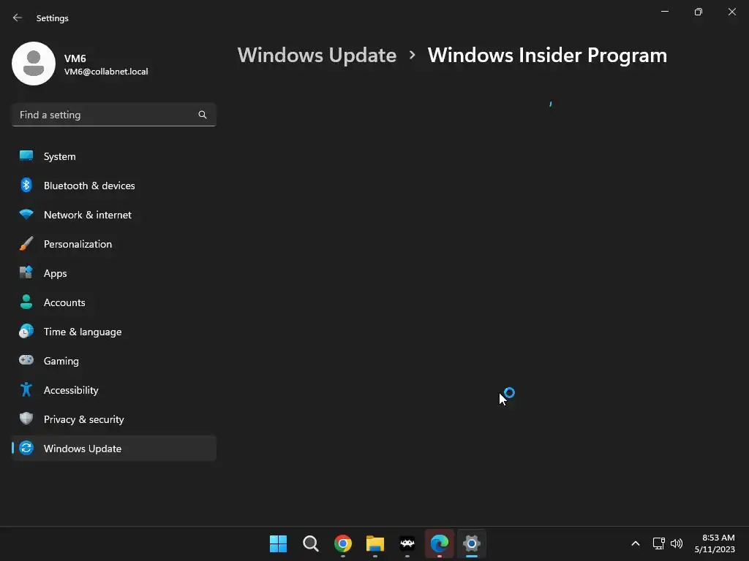Select the Network wifi icon in sidebar
This screenshot has height=561, width=749.
26,214
